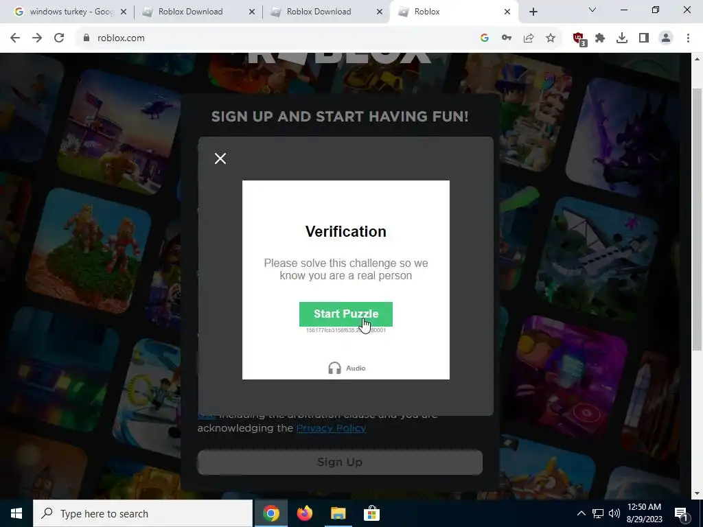This screenshot has width=703, height=527.
Task: Switch to the second Roblox Download tab
Action: point(319,12)
